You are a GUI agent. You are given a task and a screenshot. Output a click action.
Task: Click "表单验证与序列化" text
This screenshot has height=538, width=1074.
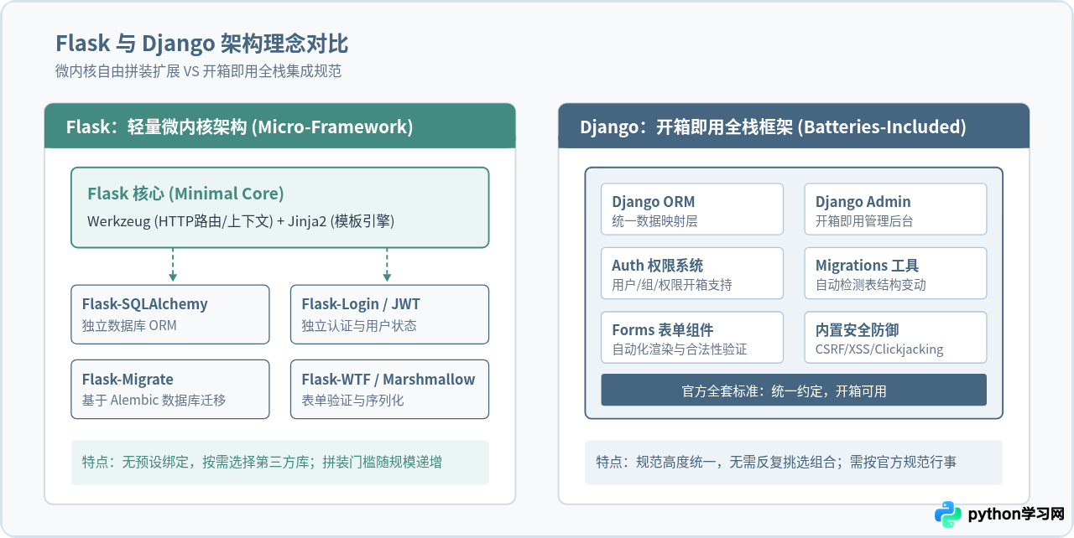pyautogui.click(x=352, y=401)
